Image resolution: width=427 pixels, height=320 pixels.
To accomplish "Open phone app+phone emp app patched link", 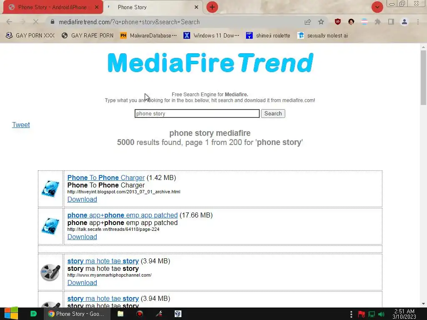I will [x=122, y=215].
